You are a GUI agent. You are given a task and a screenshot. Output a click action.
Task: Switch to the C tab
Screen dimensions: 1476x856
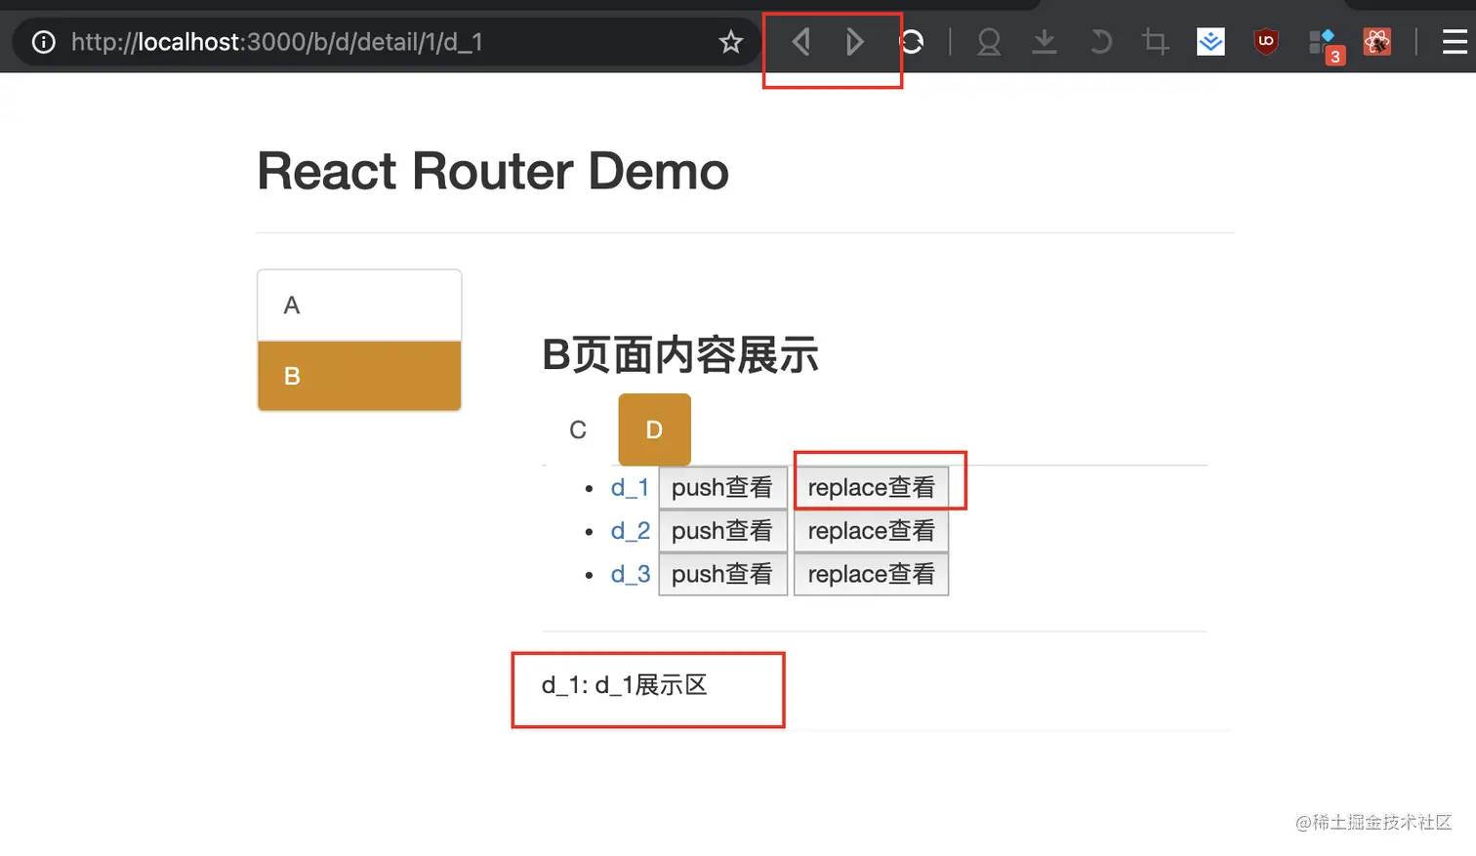578,429
